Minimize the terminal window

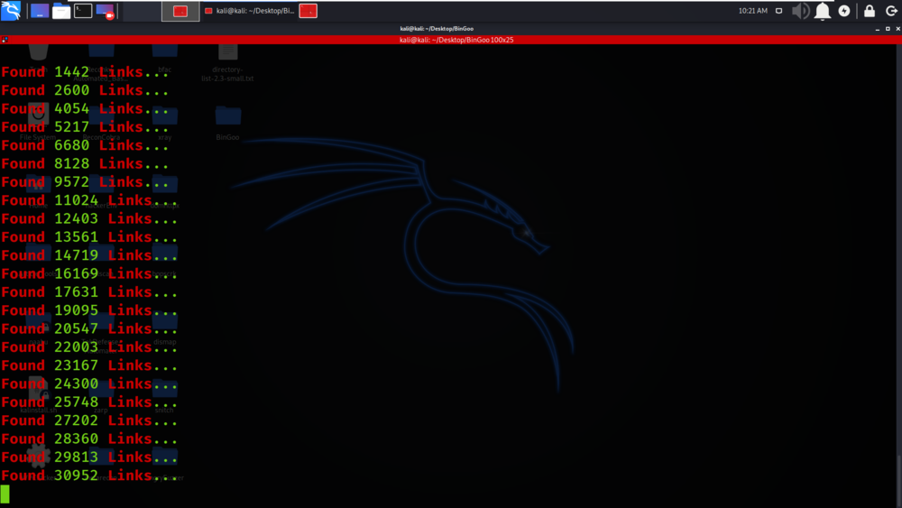(878, 29)
